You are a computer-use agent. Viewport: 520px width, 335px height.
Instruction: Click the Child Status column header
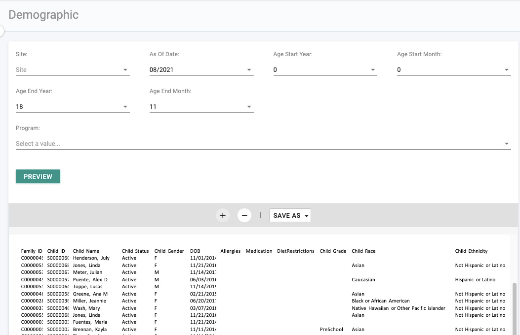coord(135,251)
